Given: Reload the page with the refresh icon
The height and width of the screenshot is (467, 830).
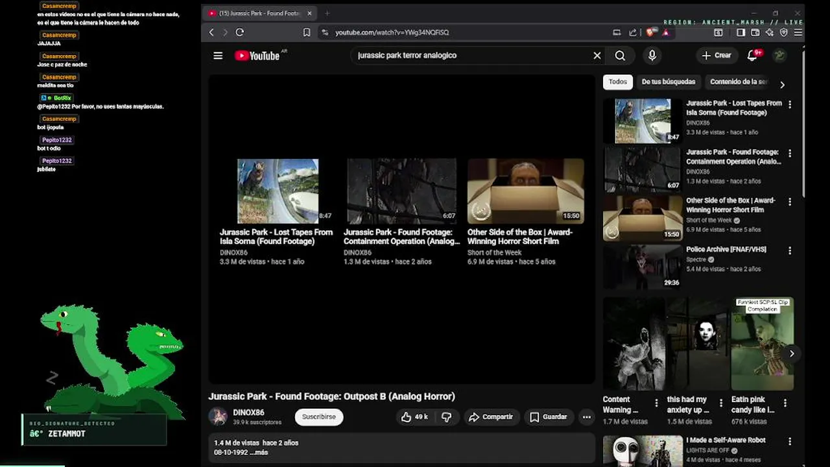Looking at the screenshot, I should click(x=240, y=32).
